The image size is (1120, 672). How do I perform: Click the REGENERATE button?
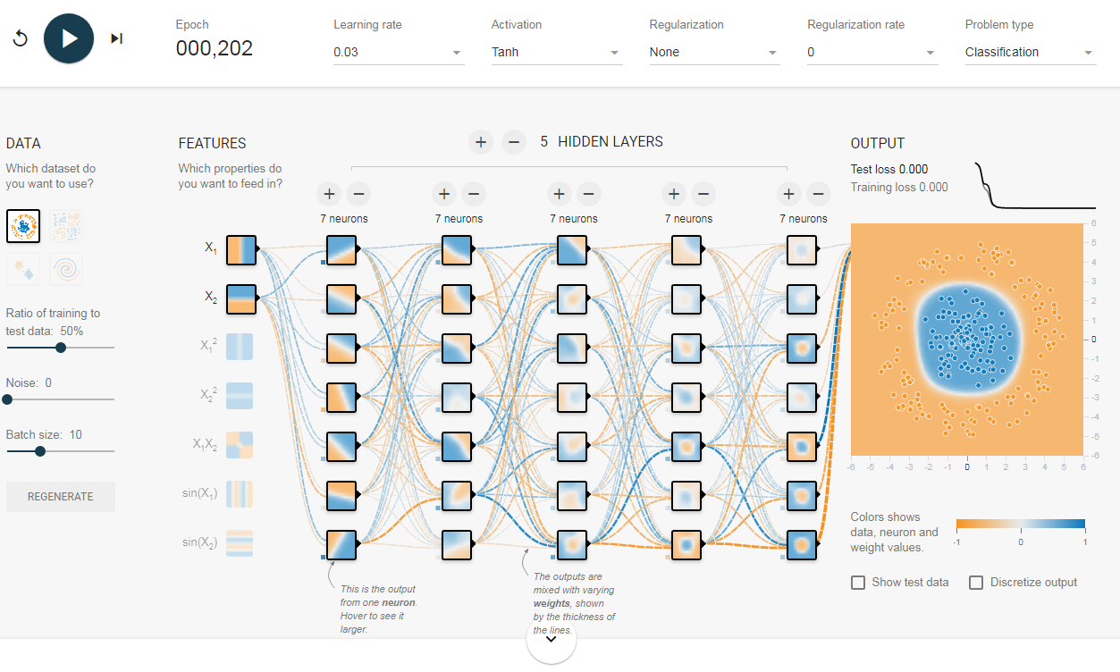click(x=61, y=497)
